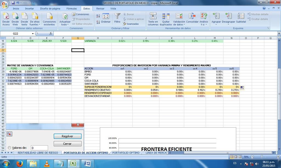The width and height of the screenshot is (281, 168).
Task: Click the Valores de input field
Action: click(40, 148)
